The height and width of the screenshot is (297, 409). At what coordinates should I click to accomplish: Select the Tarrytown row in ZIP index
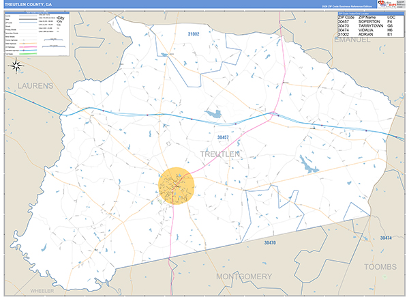coord(369,25)
